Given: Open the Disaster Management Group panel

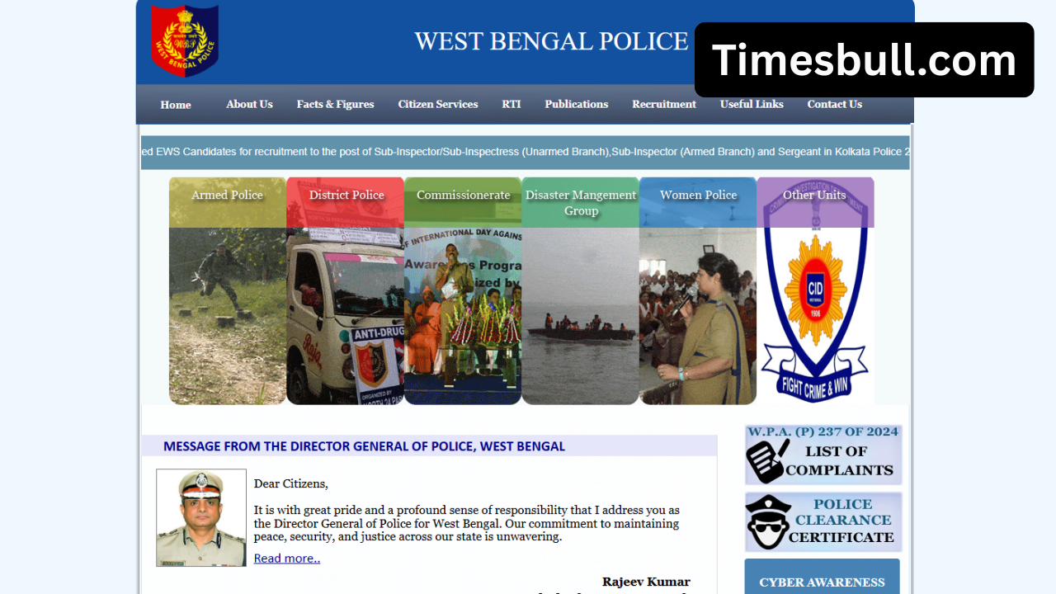Looking at the screenshot, I should (x=580, y=290).
